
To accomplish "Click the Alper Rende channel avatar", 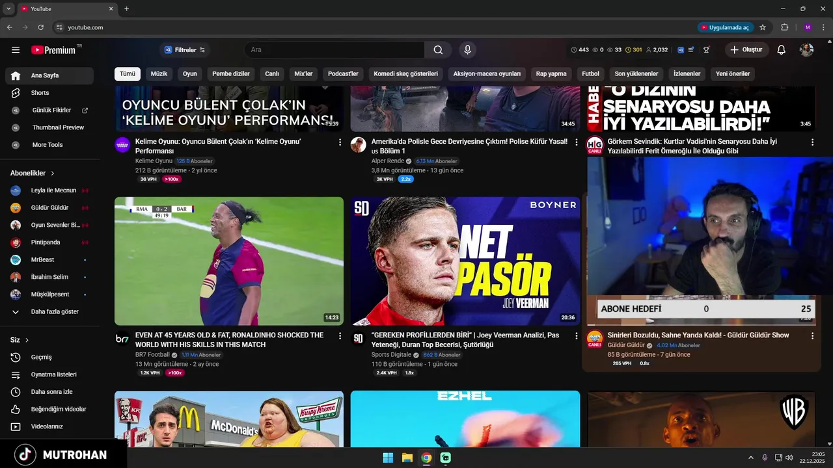I will pos(358,145).
